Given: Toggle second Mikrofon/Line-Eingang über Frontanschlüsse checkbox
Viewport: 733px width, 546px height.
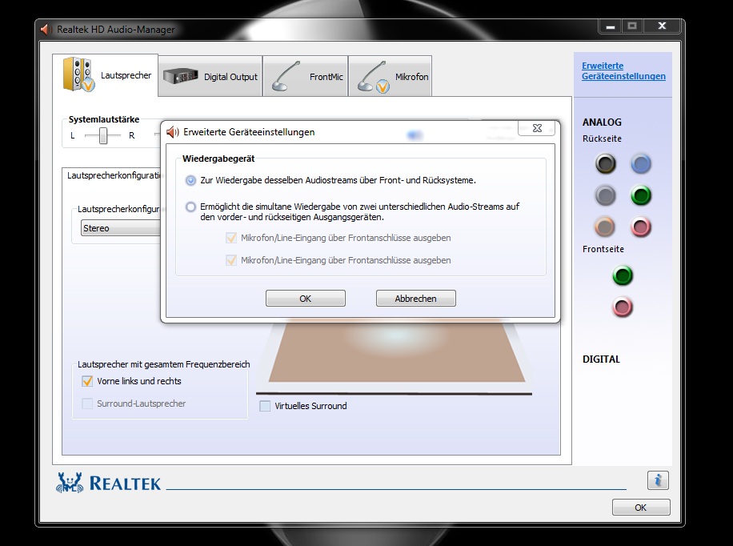Looking at the screenshot, I should (x=231, y=260).
